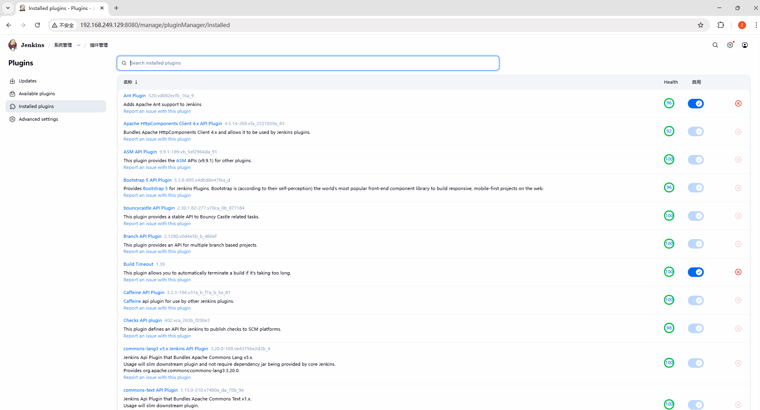Open the Jenkins header search icon

715,45
